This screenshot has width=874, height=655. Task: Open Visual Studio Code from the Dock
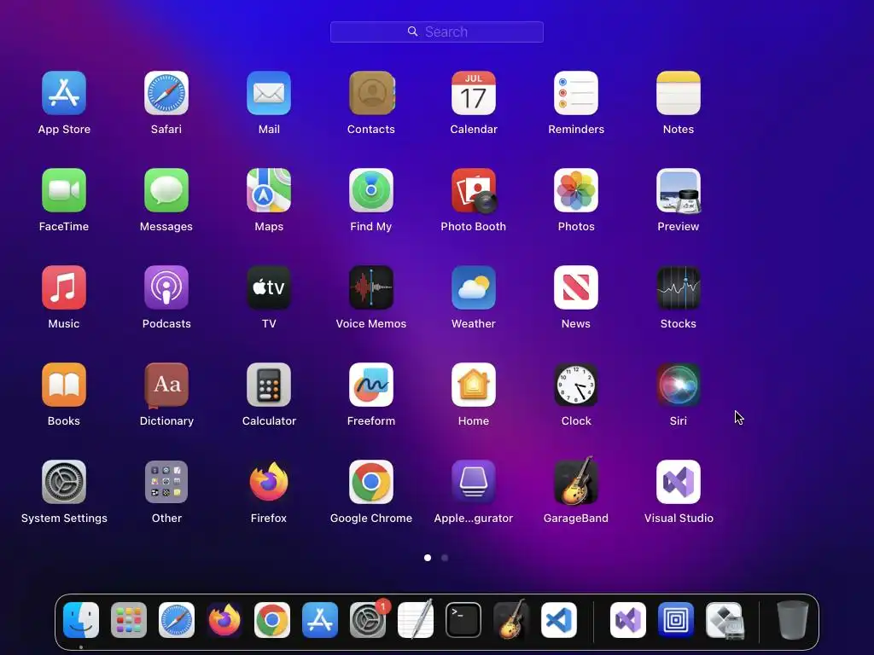point(559,620)
